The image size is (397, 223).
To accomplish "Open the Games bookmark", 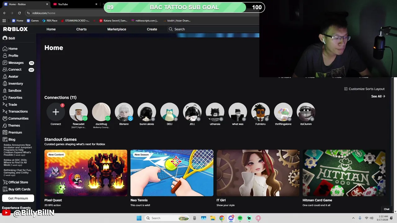I will coord(33,21).
